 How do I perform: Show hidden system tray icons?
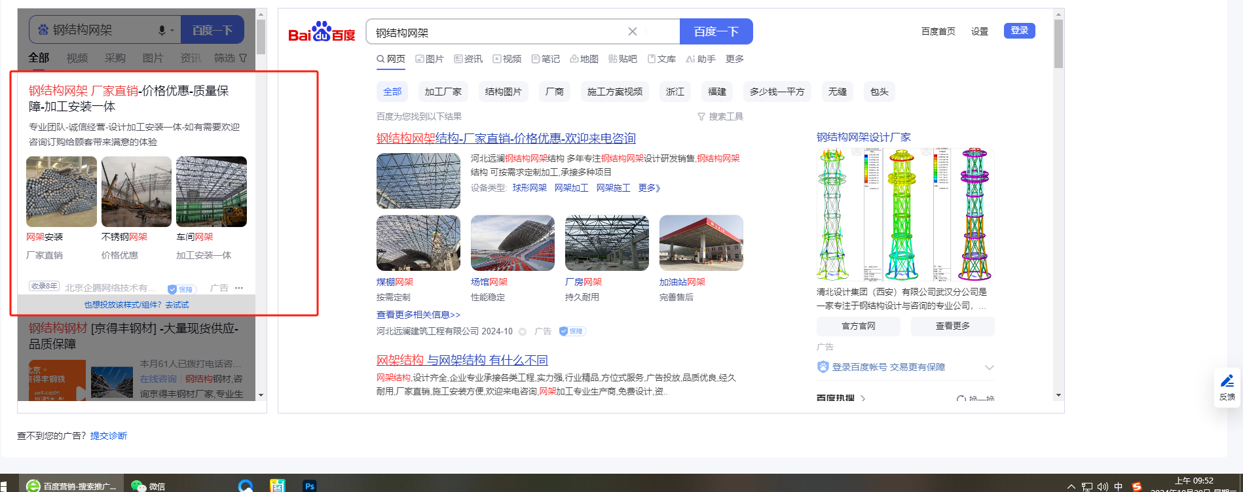[x=1071, y=487]
